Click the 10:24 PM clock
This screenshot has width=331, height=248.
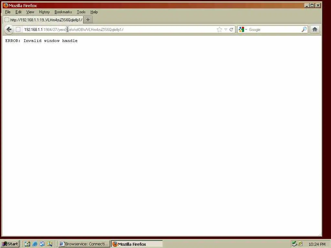317,244
